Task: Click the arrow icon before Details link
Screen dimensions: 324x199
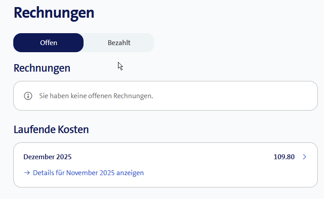Action: [x=27, y=173]
